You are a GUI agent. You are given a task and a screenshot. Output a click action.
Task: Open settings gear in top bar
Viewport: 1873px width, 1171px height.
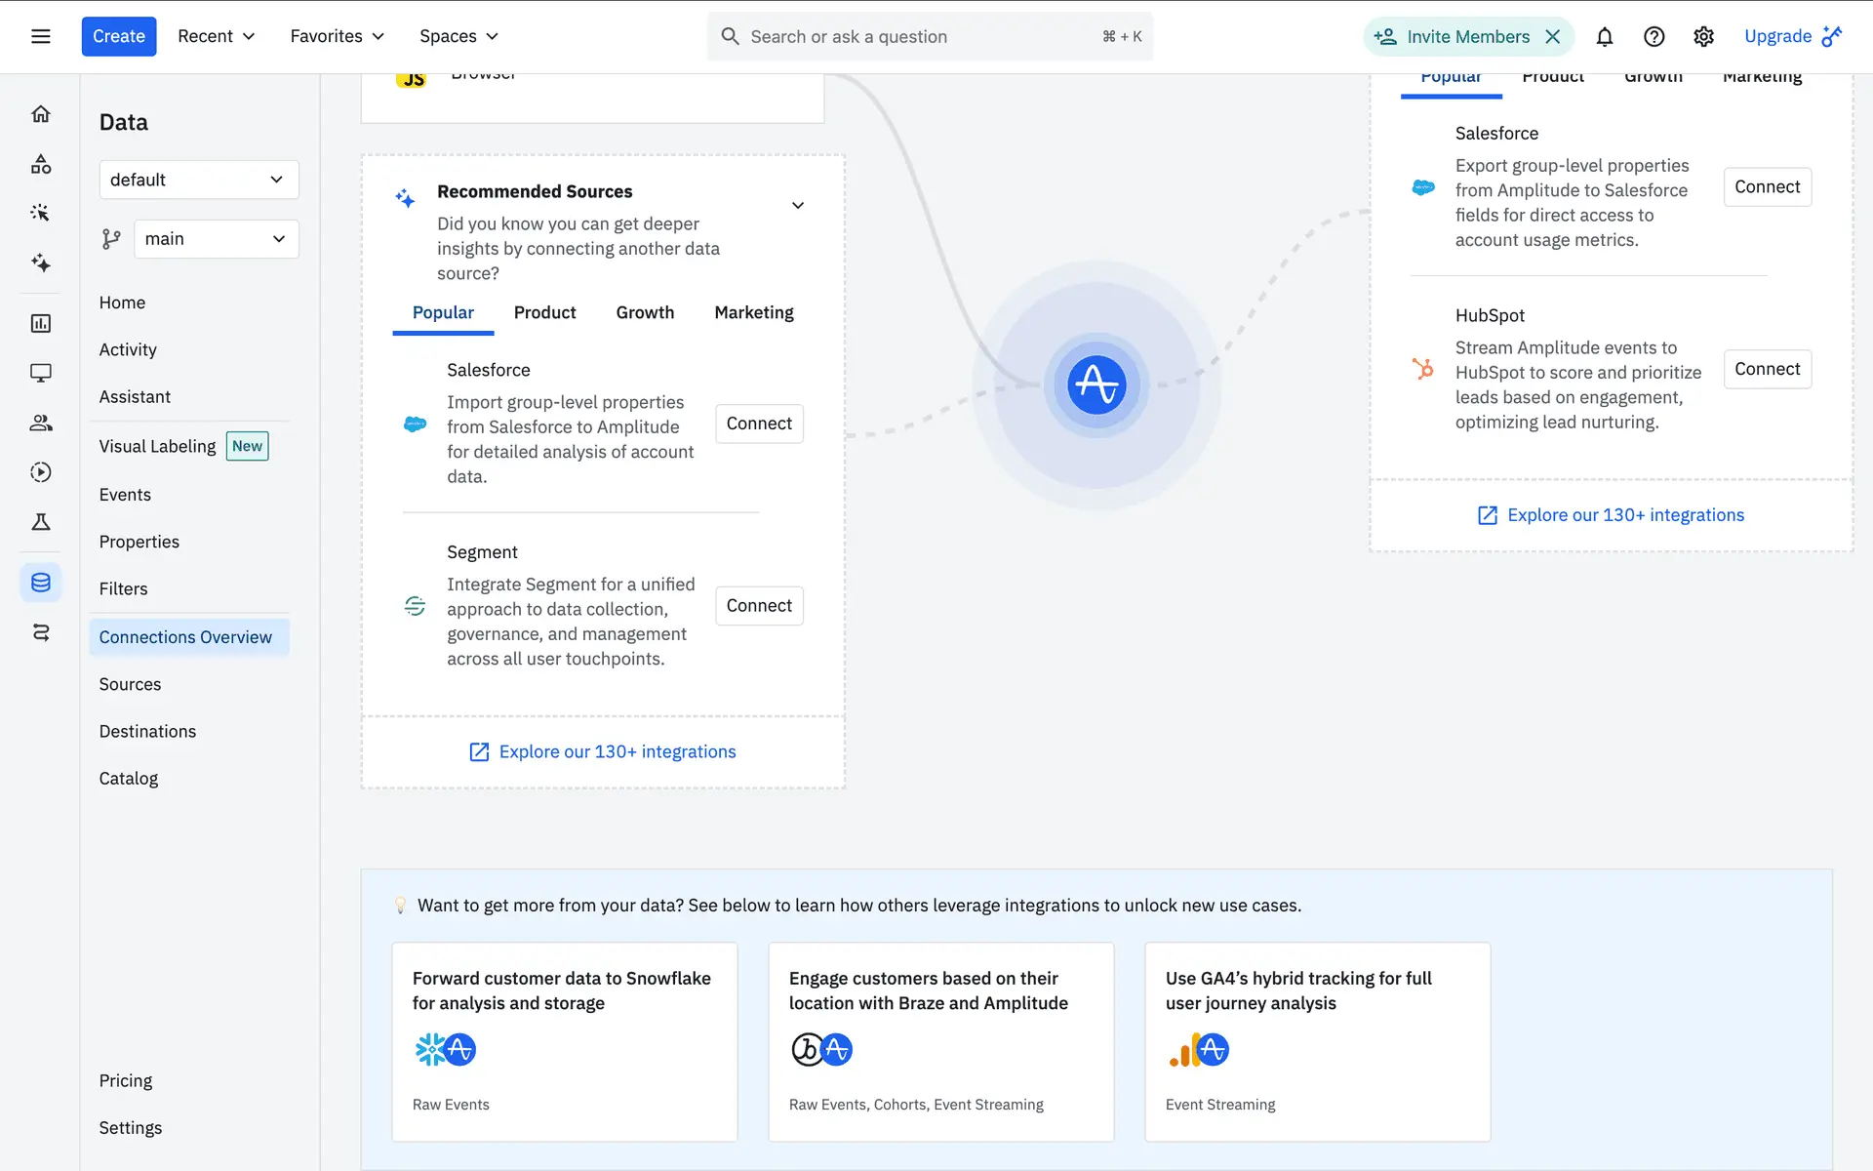click(1703, 37)
